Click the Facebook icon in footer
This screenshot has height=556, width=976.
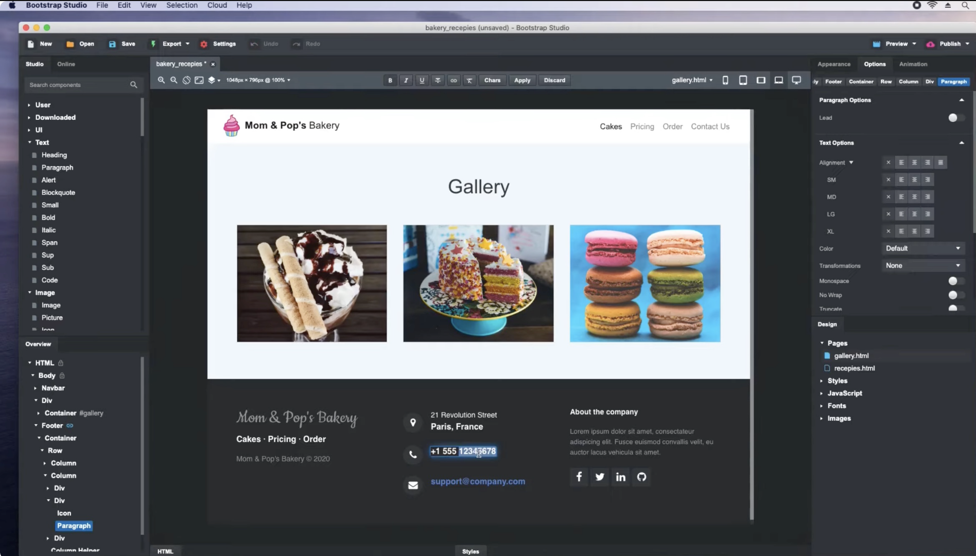[x=579, y=477]
